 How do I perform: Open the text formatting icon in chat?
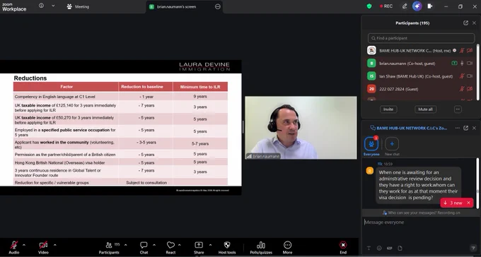tap(369, 248)
